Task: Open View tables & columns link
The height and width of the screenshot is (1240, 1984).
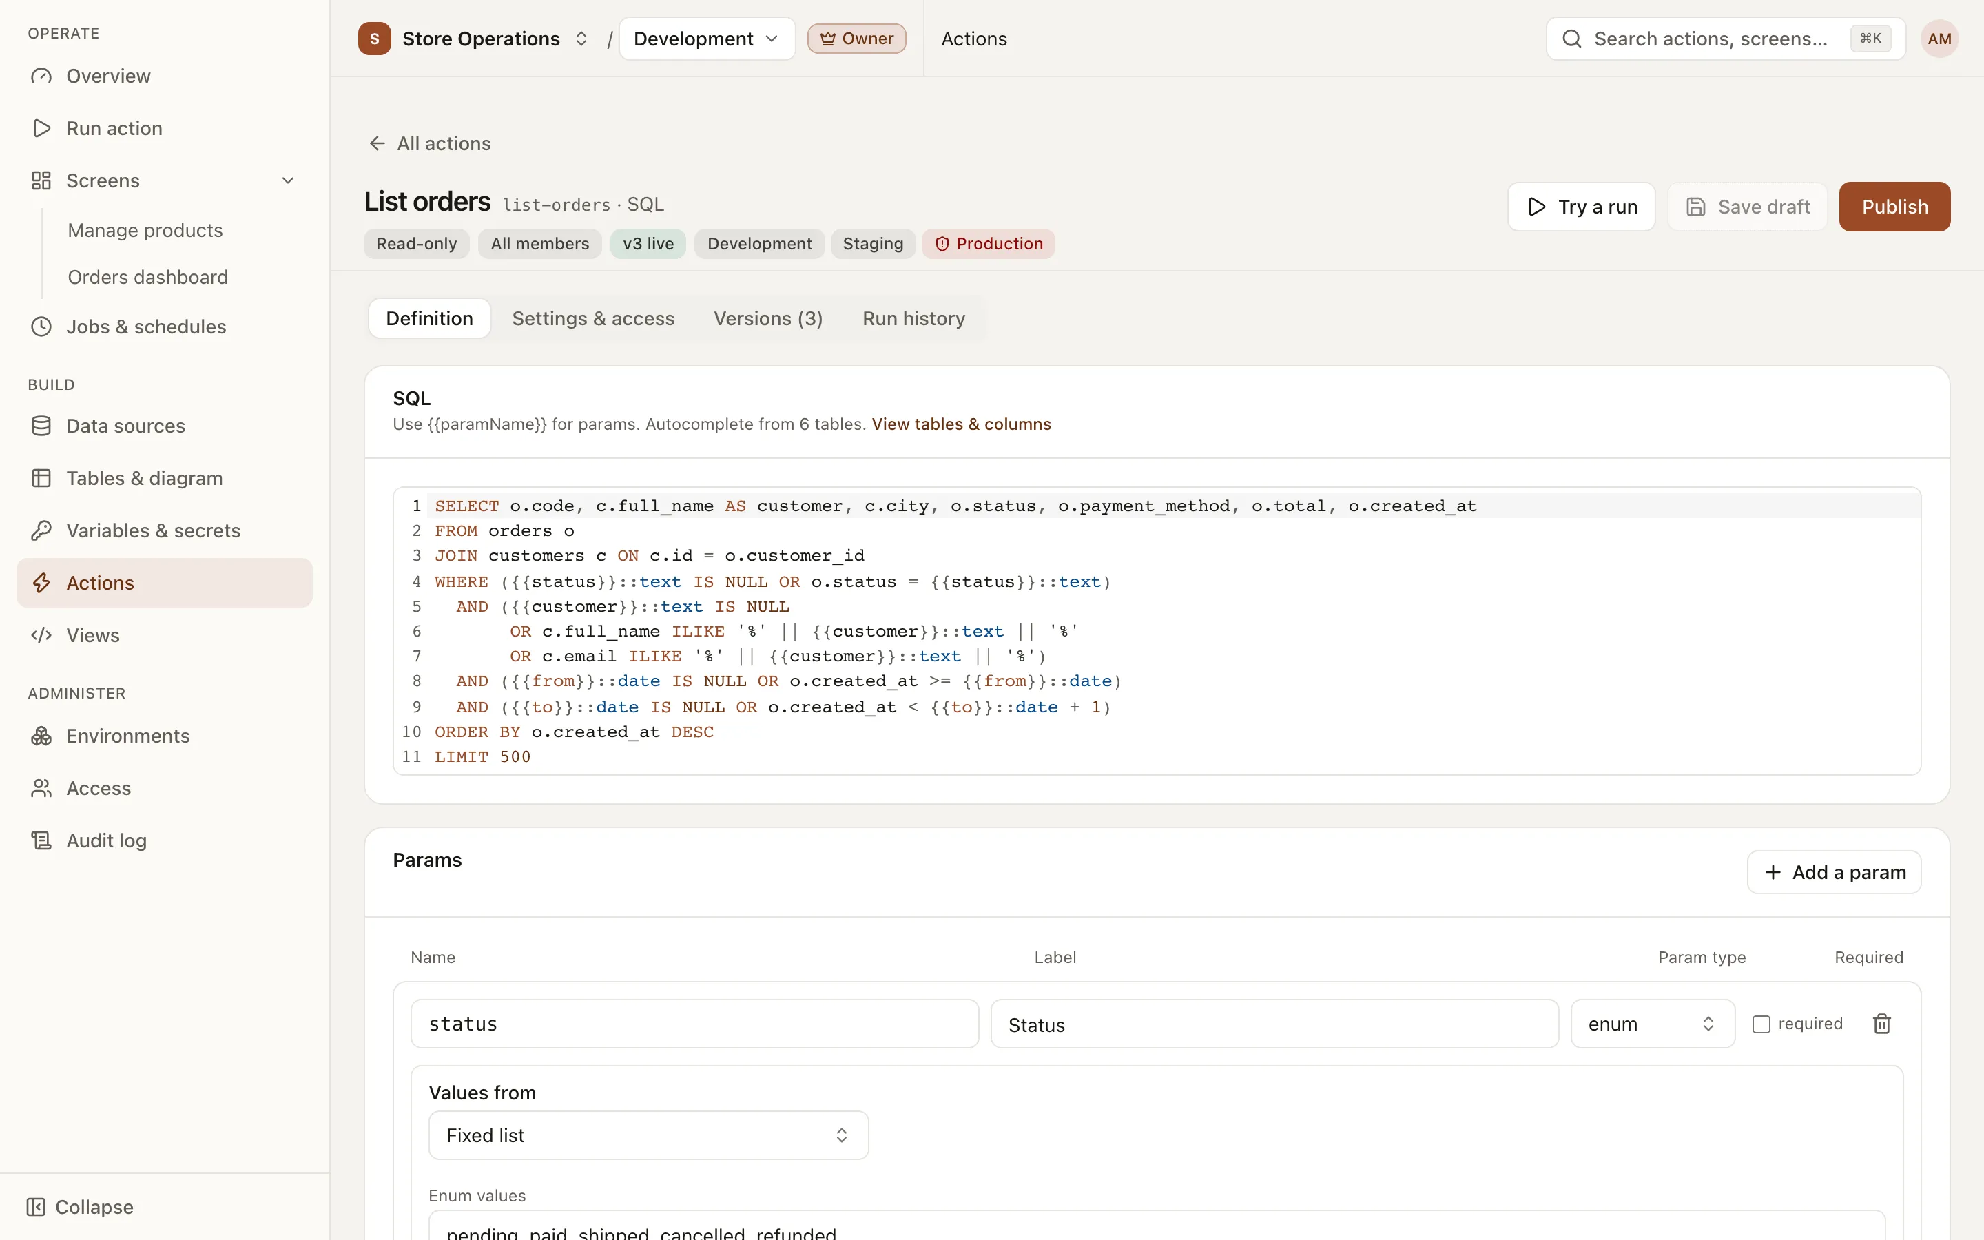Action: 961,424
